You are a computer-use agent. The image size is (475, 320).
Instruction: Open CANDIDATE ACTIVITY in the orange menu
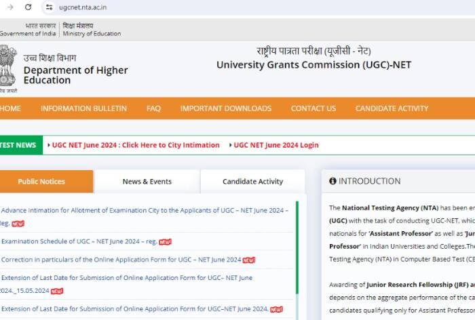[x=392, y=108]
